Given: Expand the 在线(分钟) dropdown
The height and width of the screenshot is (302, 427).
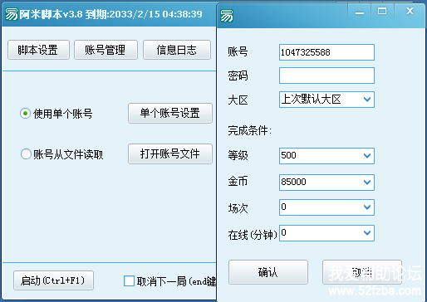Looking at the screenshot, I should point(367,233).
